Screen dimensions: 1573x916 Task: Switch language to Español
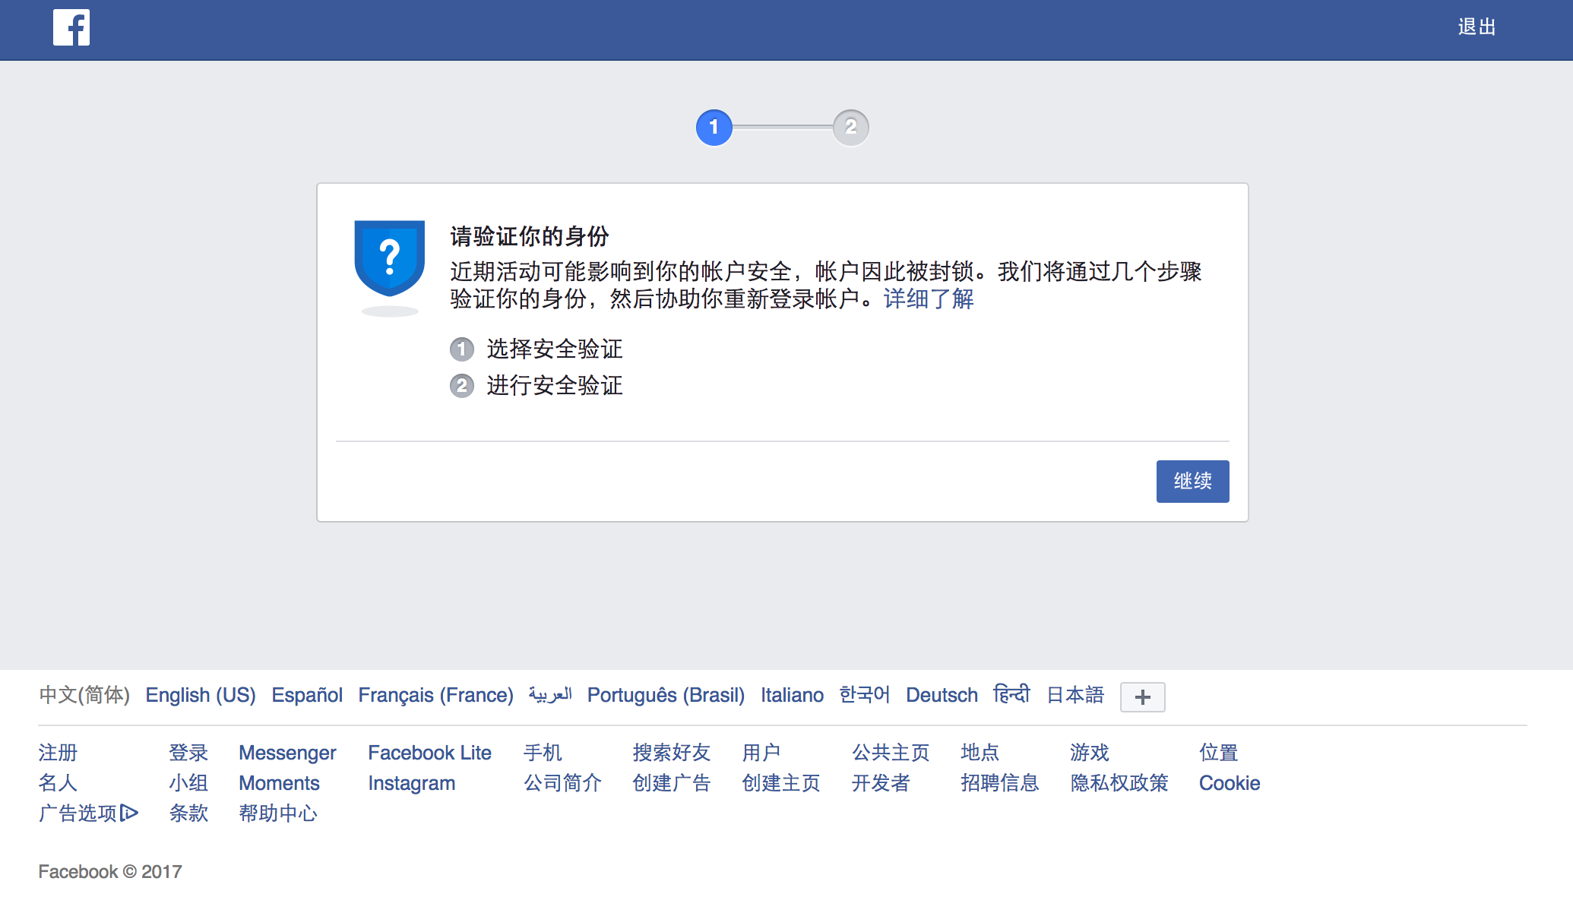coord(307,695)
